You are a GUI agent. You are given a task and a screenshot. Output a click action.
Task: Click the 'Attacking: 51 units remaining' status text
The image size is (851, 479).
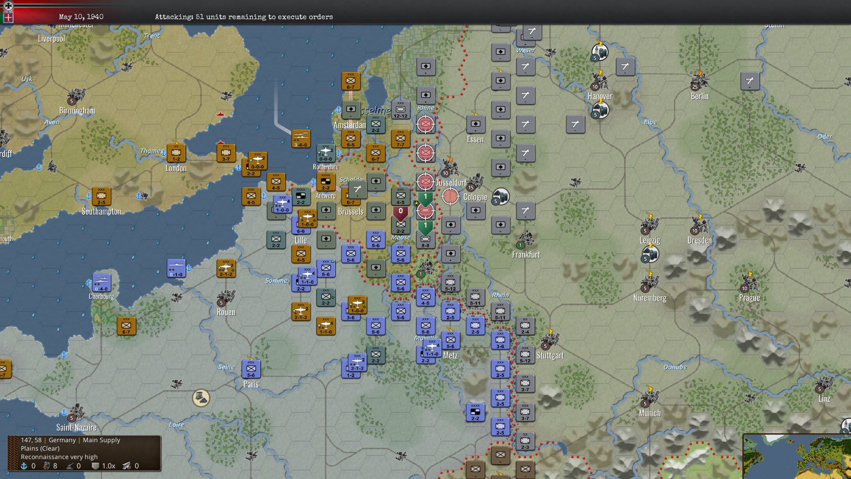pyautogui.click(x=244, y=17)
